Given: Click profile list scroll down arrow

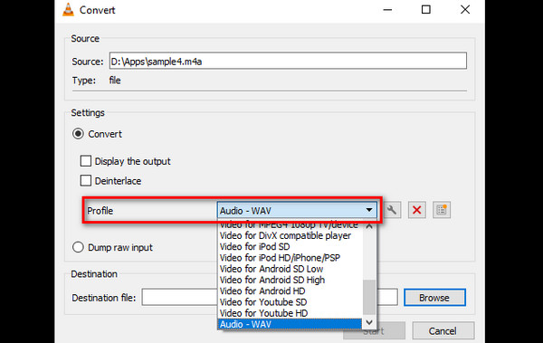Looking at the screenshot, I should point(369,322).
